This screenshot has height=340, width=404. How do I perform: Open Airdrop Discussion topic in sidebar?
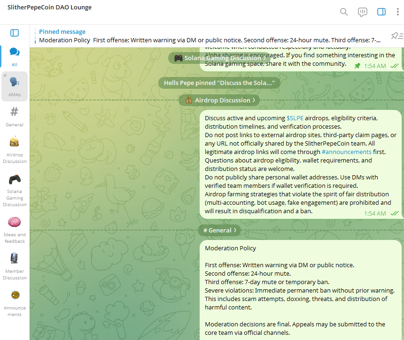[x=15, y=150]
